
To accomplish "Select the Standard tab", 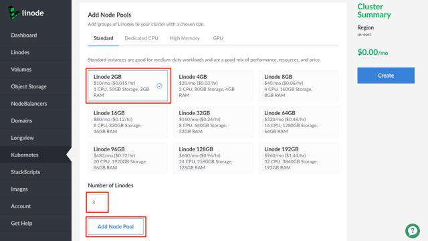I will [x=104, y=38].
